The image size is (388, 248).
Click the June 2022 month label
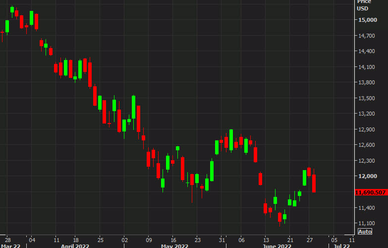(x=277, y=246)
